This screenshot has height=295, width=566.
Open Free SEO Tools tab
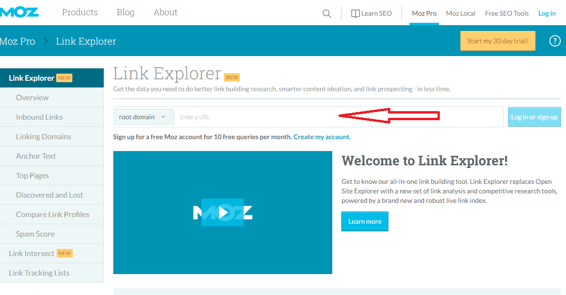pos(507,13)
